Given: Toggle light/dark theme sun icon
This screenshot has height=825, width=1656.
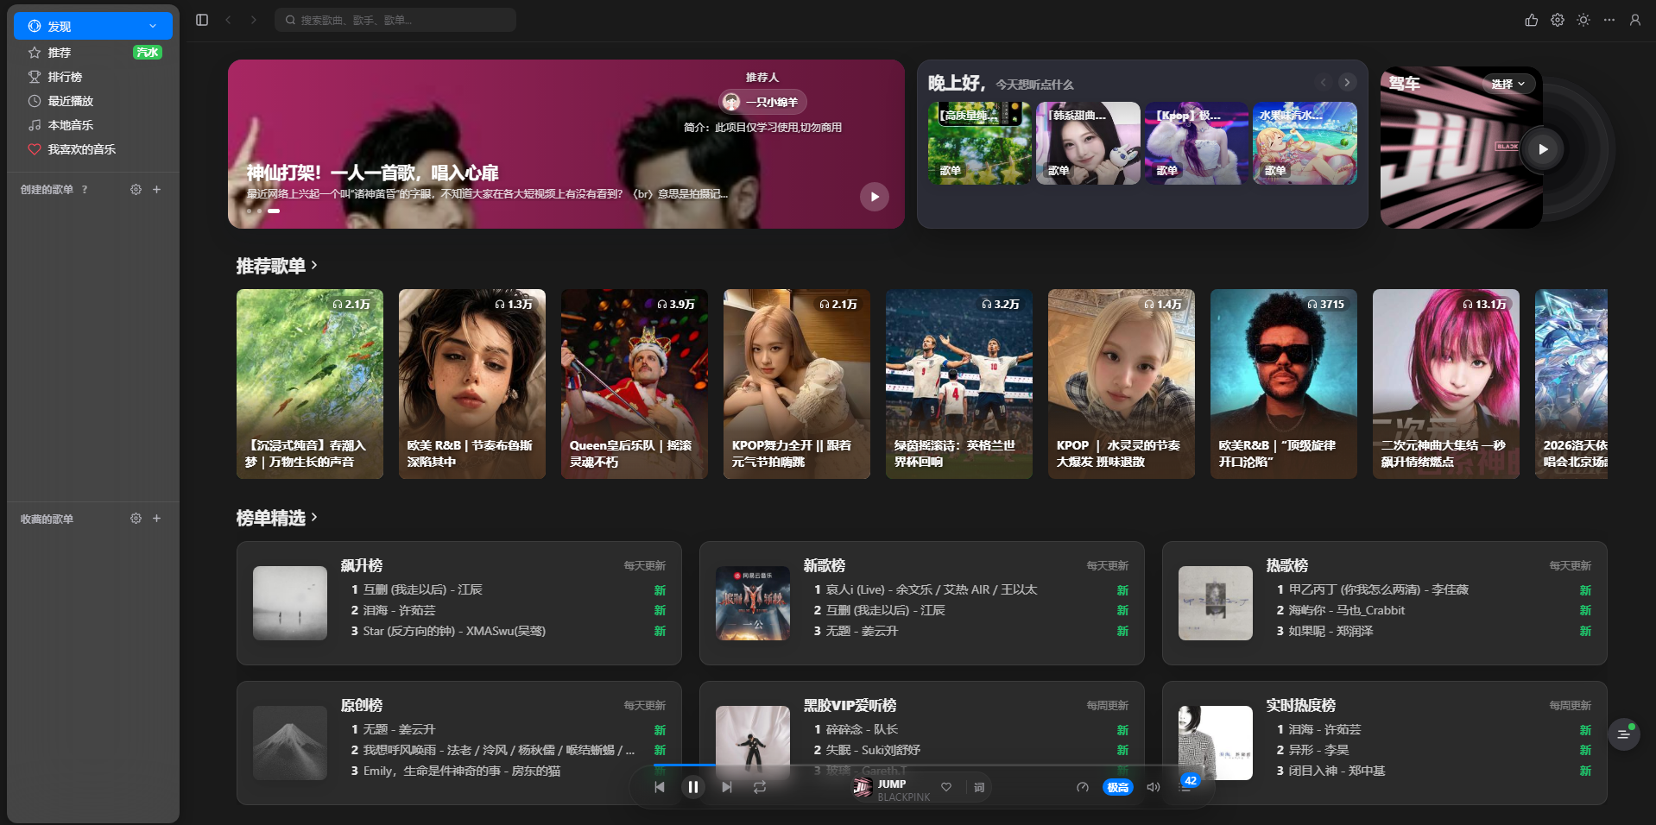Looking at the screenshot, I should click(1583, 20).
